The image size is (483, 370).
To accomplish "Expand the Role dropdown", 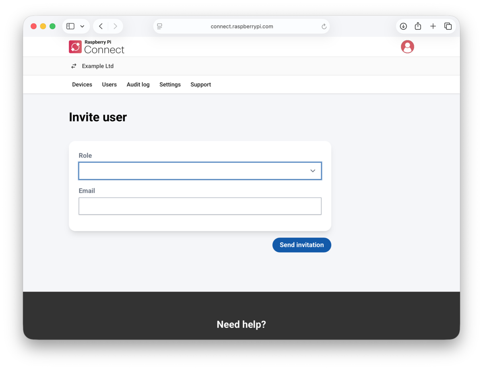I will point(200,171).
